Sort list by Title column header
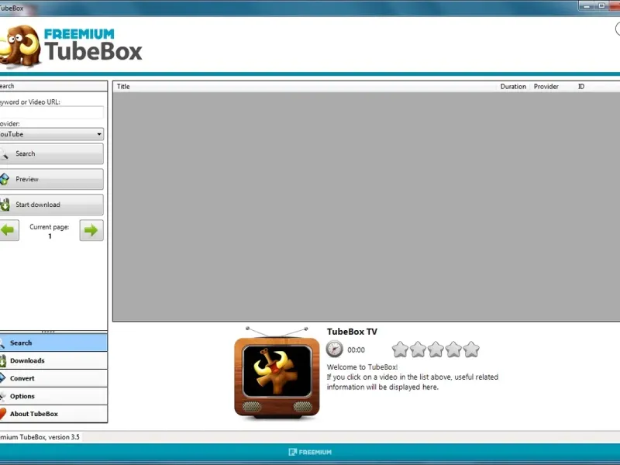Screen dimensions: 620x465 click(305, 87)
